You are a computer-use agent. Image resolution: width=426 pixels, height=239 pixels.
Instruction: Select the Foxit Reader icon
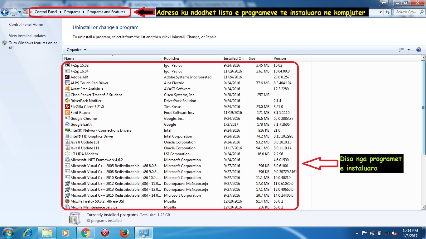pos(67,113)
